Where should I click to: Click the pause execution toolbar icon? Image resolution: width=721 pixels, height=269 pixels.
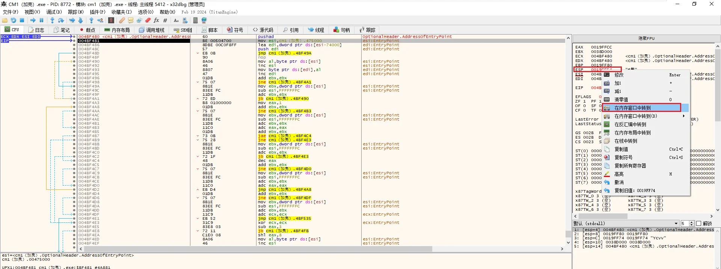click(42, 20)
